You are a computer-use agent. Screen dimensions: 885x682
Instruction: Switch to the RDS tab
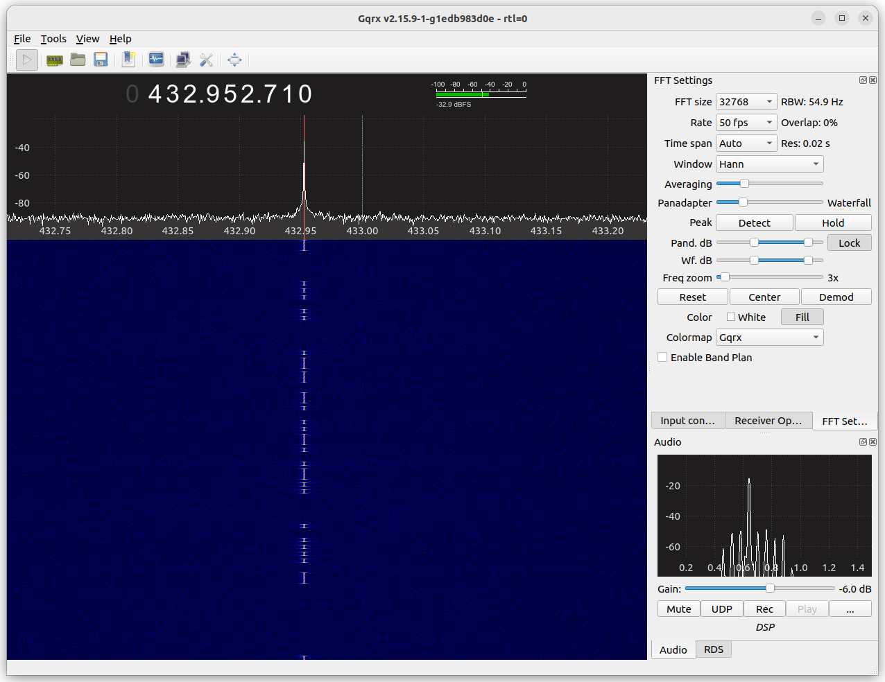(x=713, y=649)
